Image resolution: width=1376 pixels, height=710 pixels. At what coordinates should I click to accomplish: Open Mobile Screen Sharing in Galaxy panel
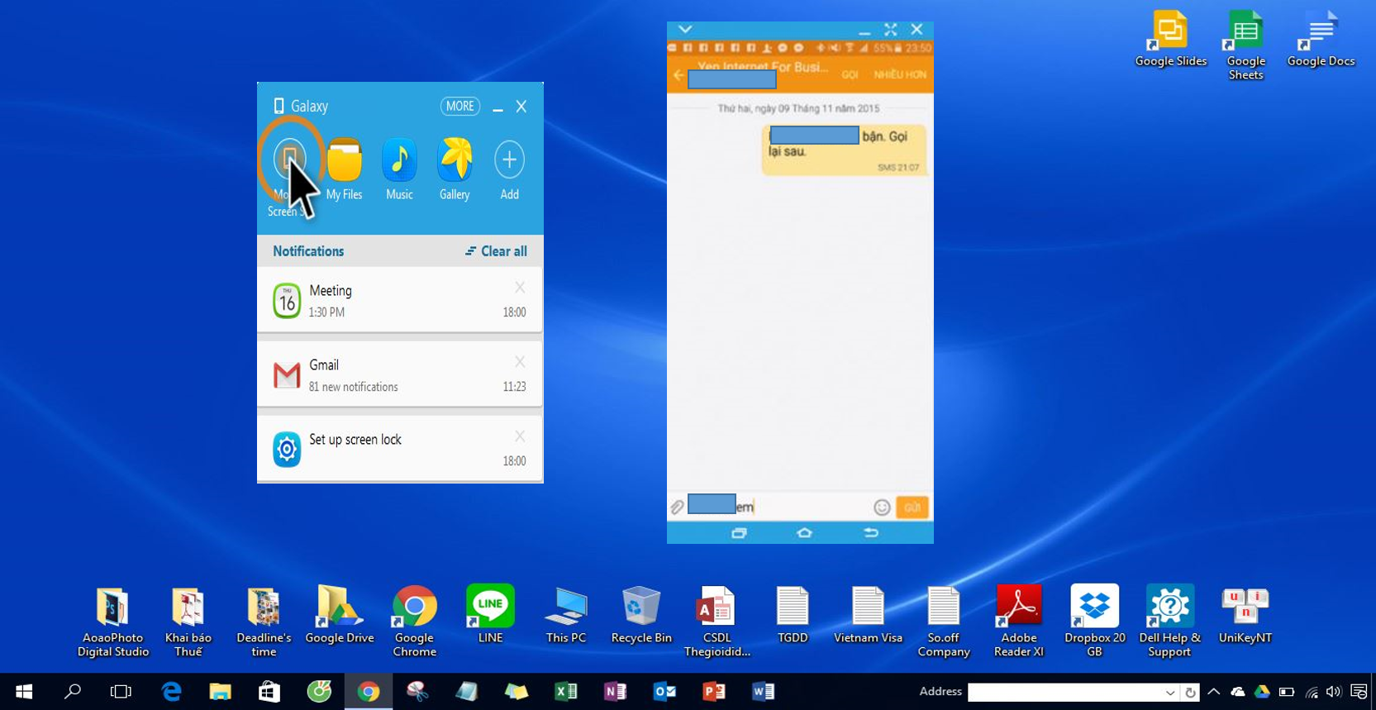coord(289,160)
